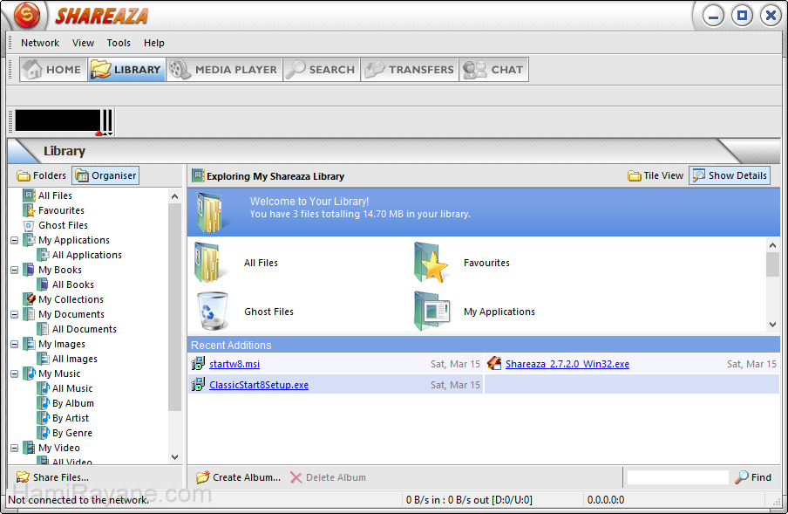Image resolution: width=788 pixels, height=514 pixels.
Task: Click the tree panel scrollbar down arrow
Action: 174,456
